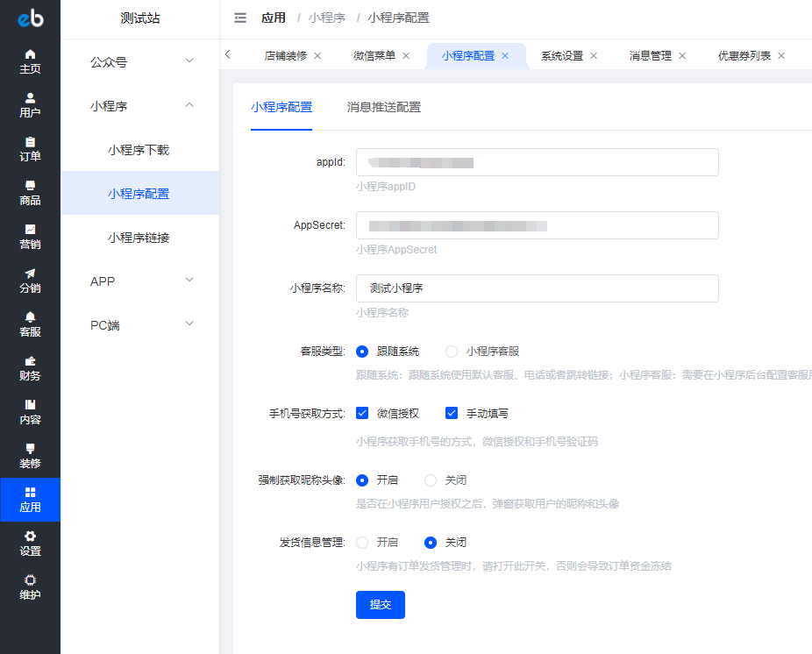812x654 pixels.
Task: Open the 主页 home icon in sidebar
Action: 30,54
